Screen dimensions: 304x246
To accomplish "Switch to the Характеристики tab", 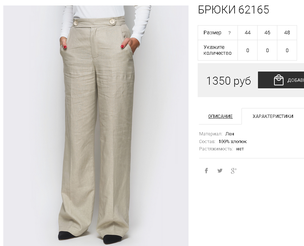I will [273, 116].
